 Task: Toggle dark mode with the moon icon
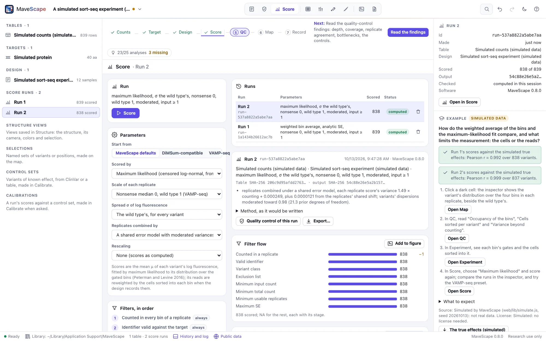[x=524, y=9]
